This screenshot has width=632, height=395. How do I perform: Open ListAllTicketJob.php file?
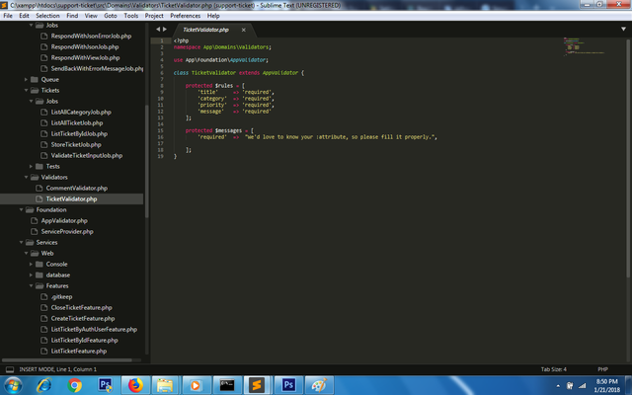[x=77, y=122]
